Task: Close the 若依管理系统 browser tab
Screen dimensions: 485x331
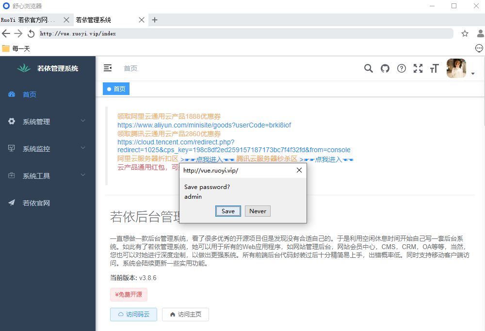Action: pyautogui.click(x=141, y=20)
